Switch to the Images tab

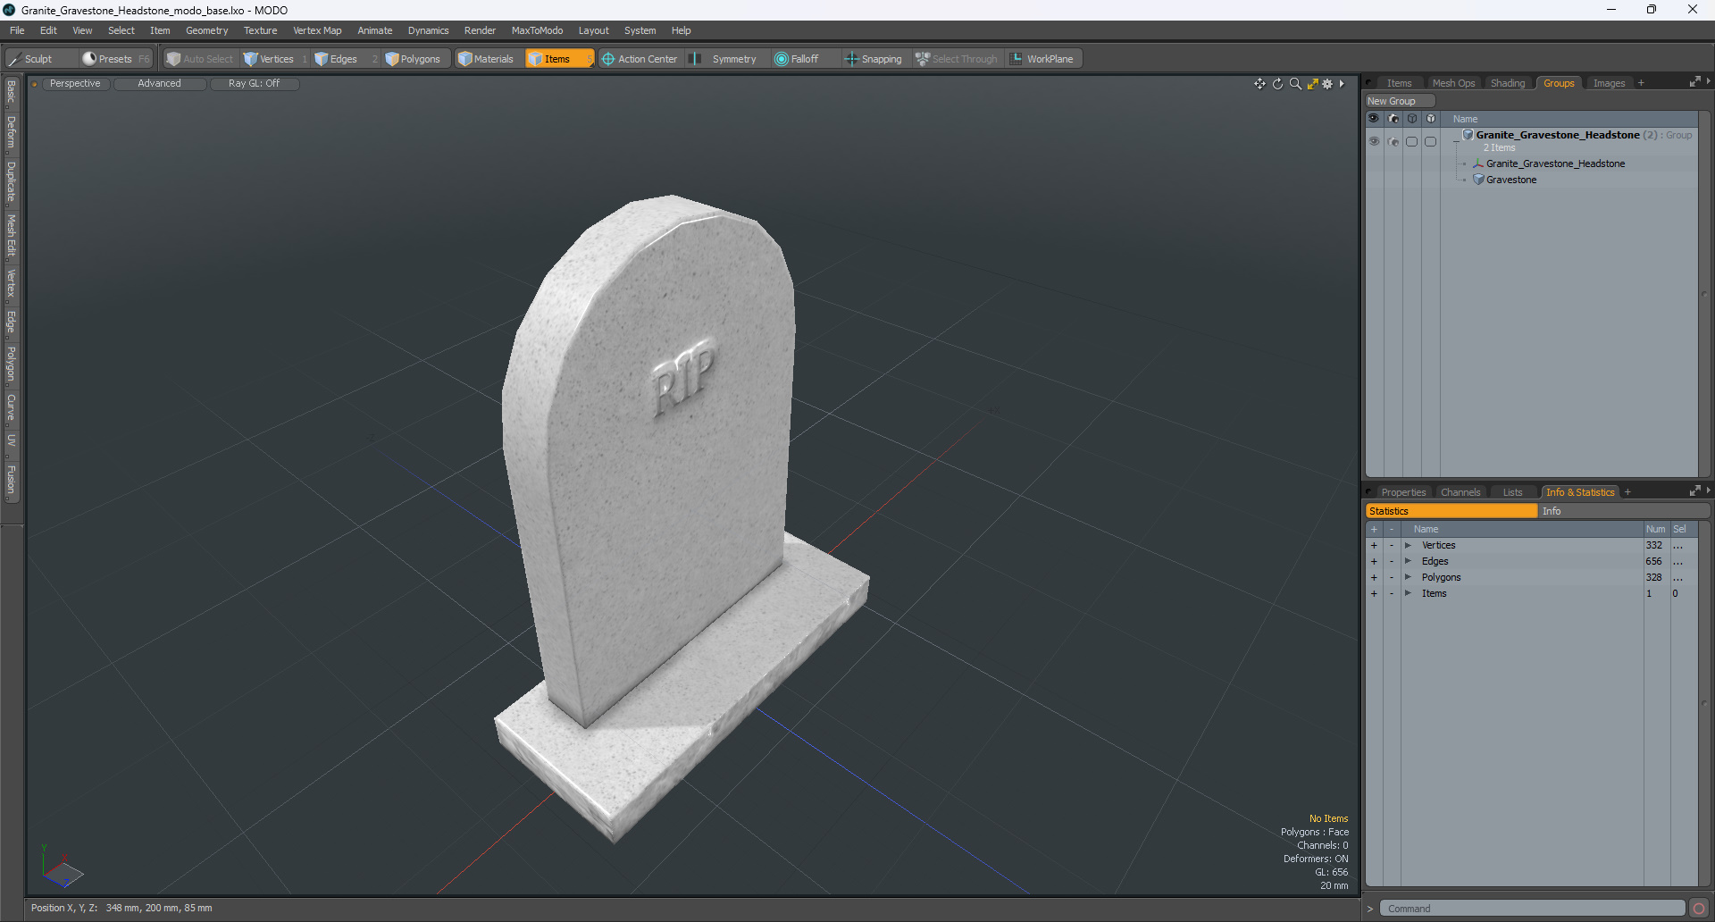(1609, 83)
